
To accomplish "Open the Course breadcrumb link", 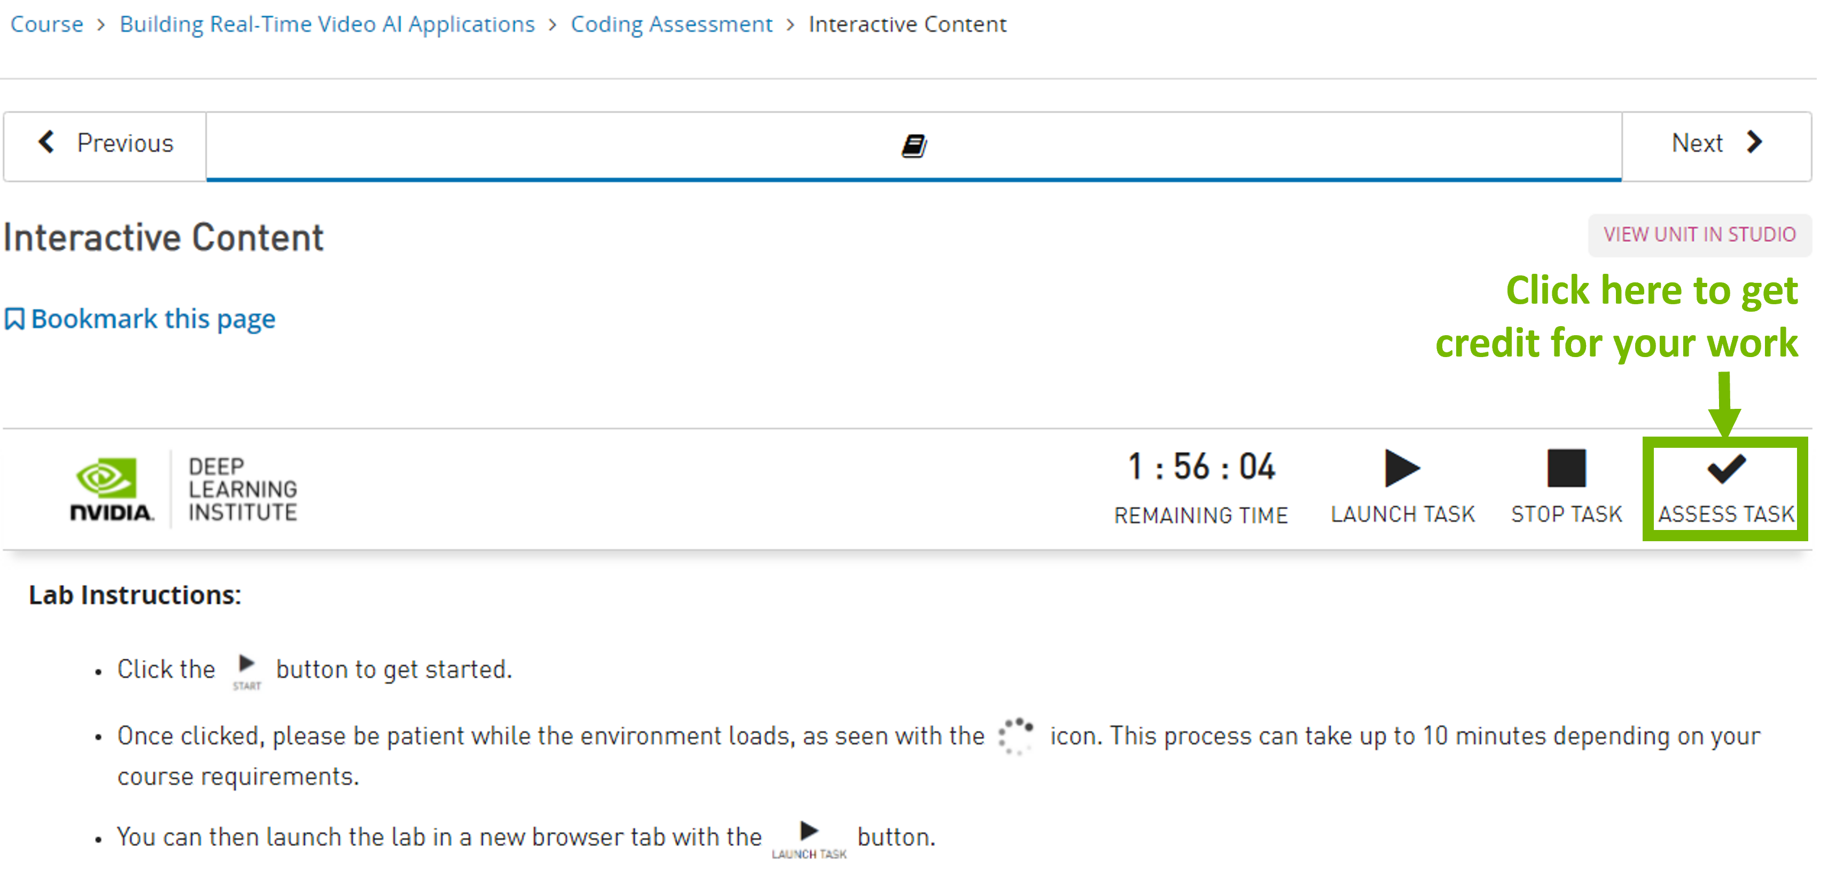I will point(46,24).
